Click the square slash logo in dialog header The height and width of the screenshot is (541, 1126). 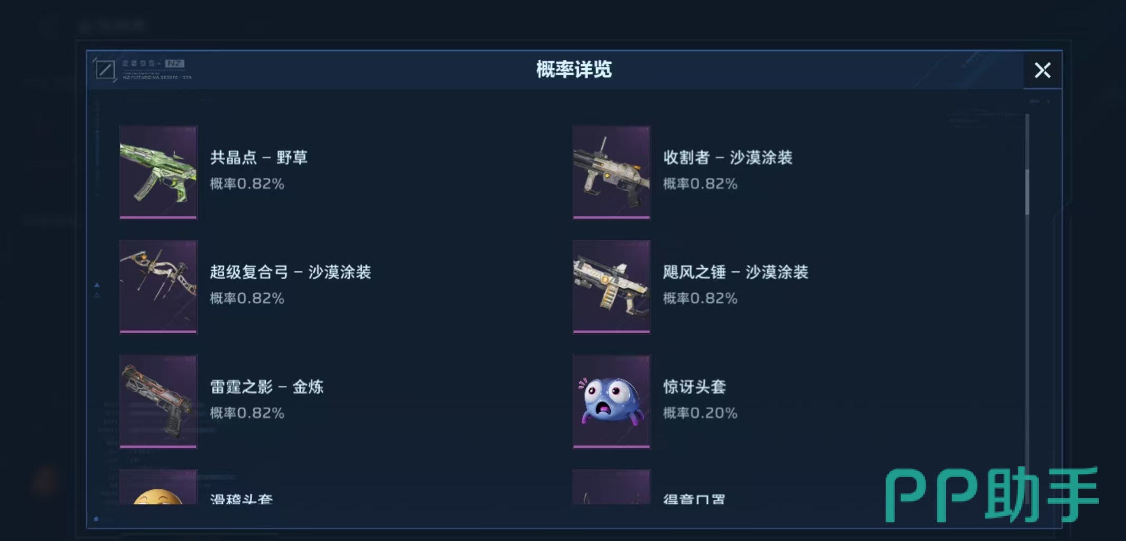pyautogui.click(x=105, y=70)
